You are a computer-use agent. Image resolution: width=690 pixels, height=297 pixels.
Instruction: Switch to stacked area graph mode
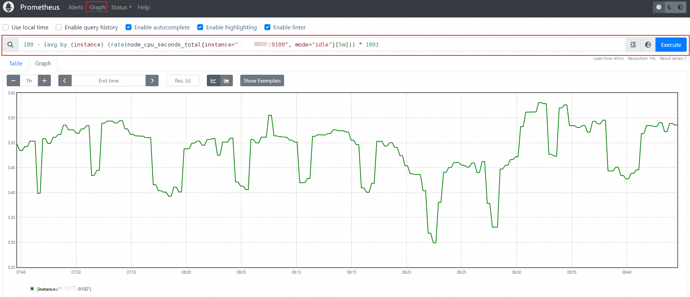tap(227, 81)
